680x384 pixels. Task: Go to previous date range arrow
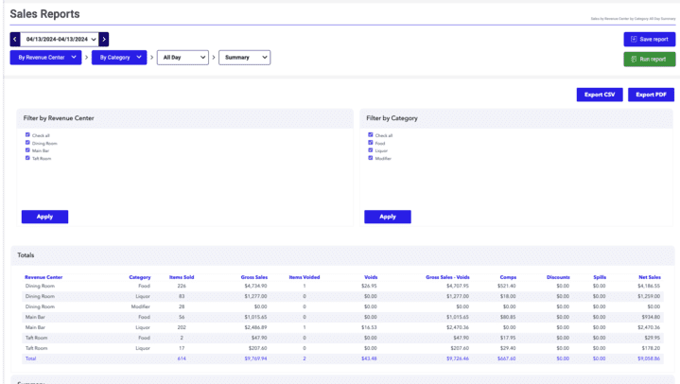[x=15, y=39]
